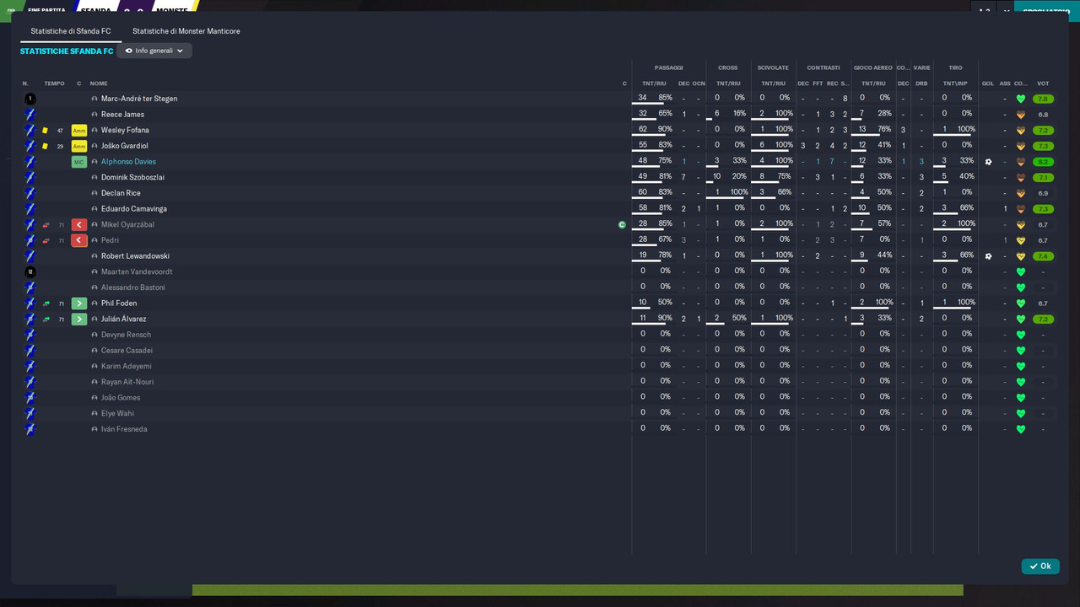Click the PASSAGGI group header
This screenshot has width=1080, height=607.
tap(668, 67)
